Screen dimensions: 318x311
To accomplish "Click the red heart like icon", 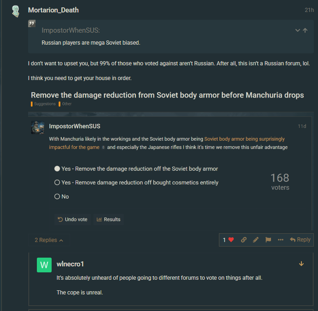I will pyautogui.click(x=231, y=240).
